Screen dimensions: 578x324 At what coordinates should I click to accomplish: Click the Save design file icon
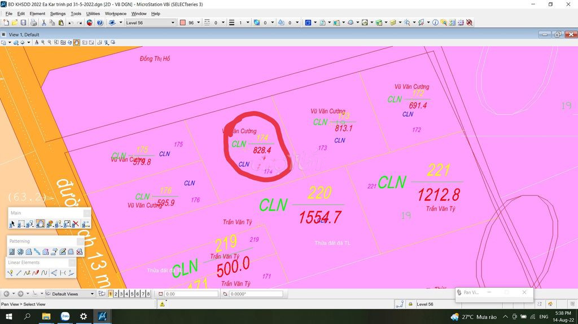click(23, 23)
